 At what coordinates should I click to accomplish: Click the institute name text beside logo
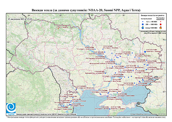tap(46, 114)
